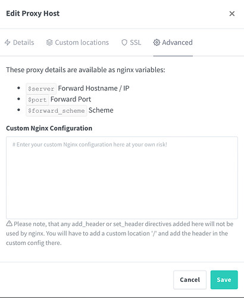This screenshot has height=298, width=244.
Task: Click the $forward_scheme variable code tag
Action: click(57, 111)
